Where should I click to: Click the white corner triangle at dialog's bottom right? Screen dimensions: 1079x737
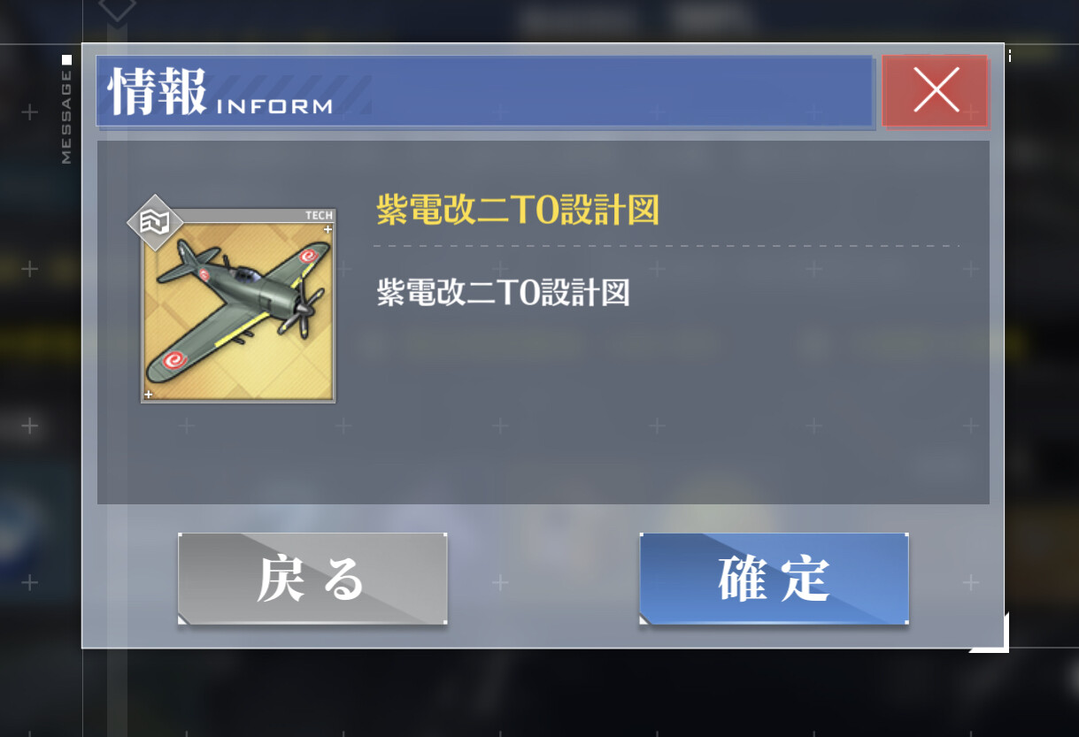click(991, 637)
